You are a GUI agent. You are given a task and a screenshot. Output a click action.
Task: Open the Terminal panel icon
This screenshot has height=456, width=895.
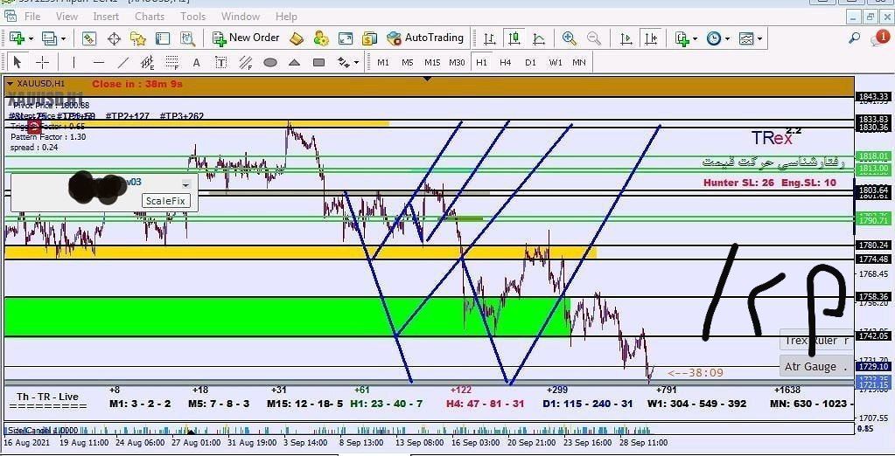[163, 38]
